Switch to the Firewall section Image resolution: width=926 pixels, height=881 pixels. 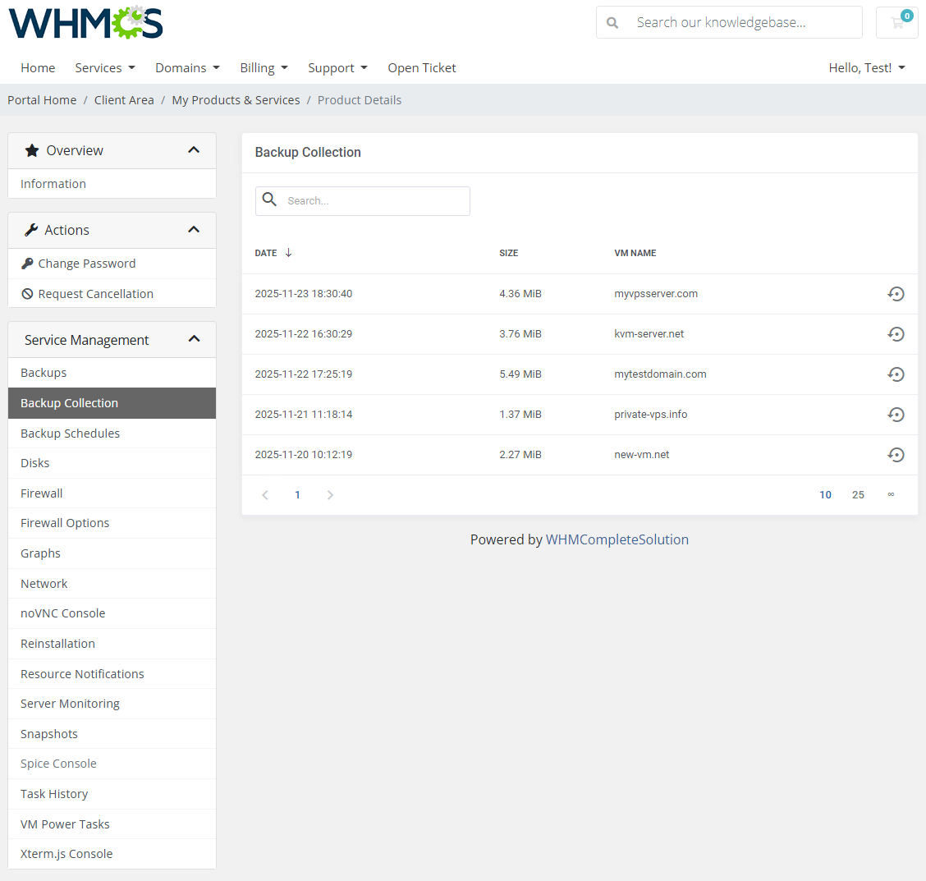tap(42, 493)
